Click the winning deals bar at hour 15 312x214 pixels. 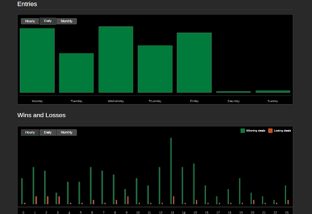[x=194, y=184]
